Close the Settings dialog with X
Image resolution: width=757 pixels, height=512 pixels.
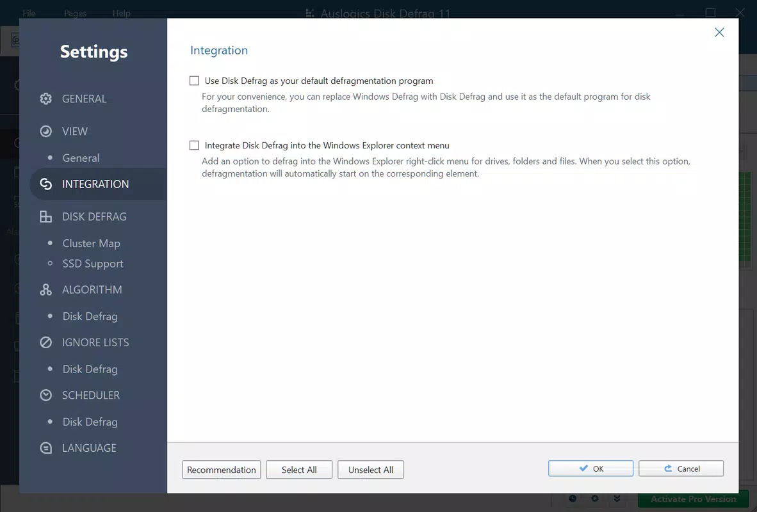(x=719, y=33)
